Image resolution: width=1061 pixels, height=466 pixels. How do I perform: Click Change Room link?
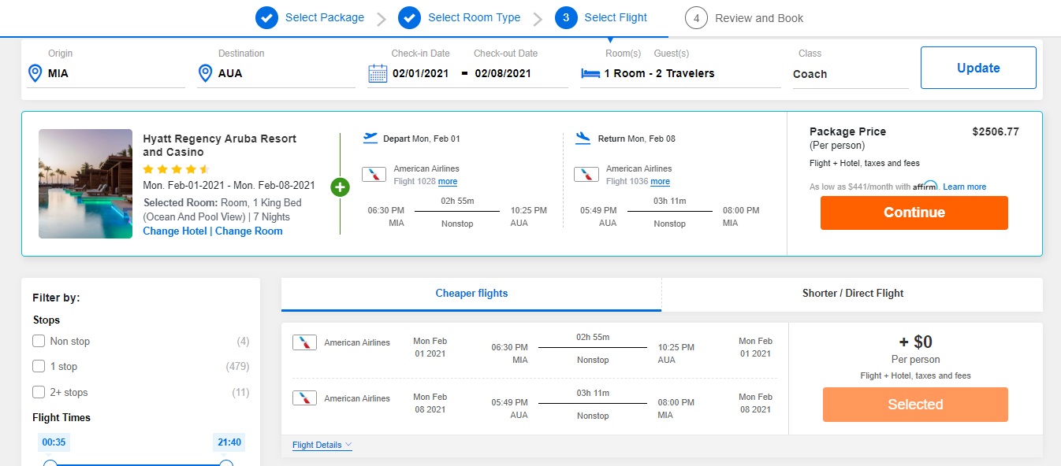pyautogui.click(x=249, y=231)
